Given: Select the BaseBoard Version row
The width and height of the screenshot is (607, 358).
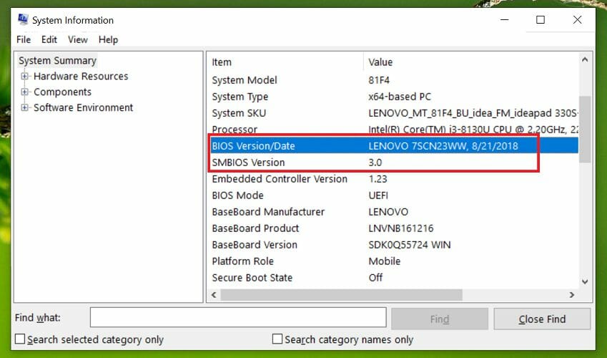Looking at the screenshot, I should [x=393, y=245].
